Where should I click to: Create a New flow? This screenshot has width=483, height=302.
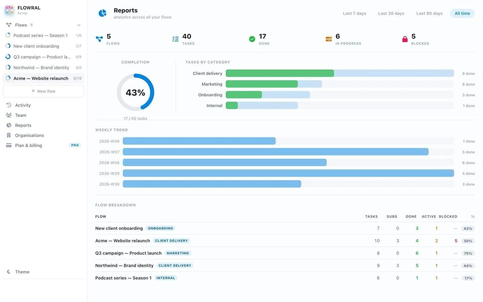[43, 91]
